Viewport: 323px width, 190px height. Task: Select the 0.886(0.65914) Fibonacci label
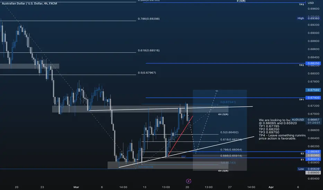point(231,156)
